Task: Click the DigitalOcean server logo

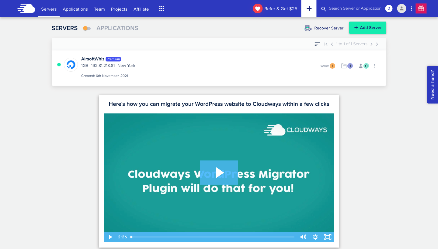Action: pos(71,65)
